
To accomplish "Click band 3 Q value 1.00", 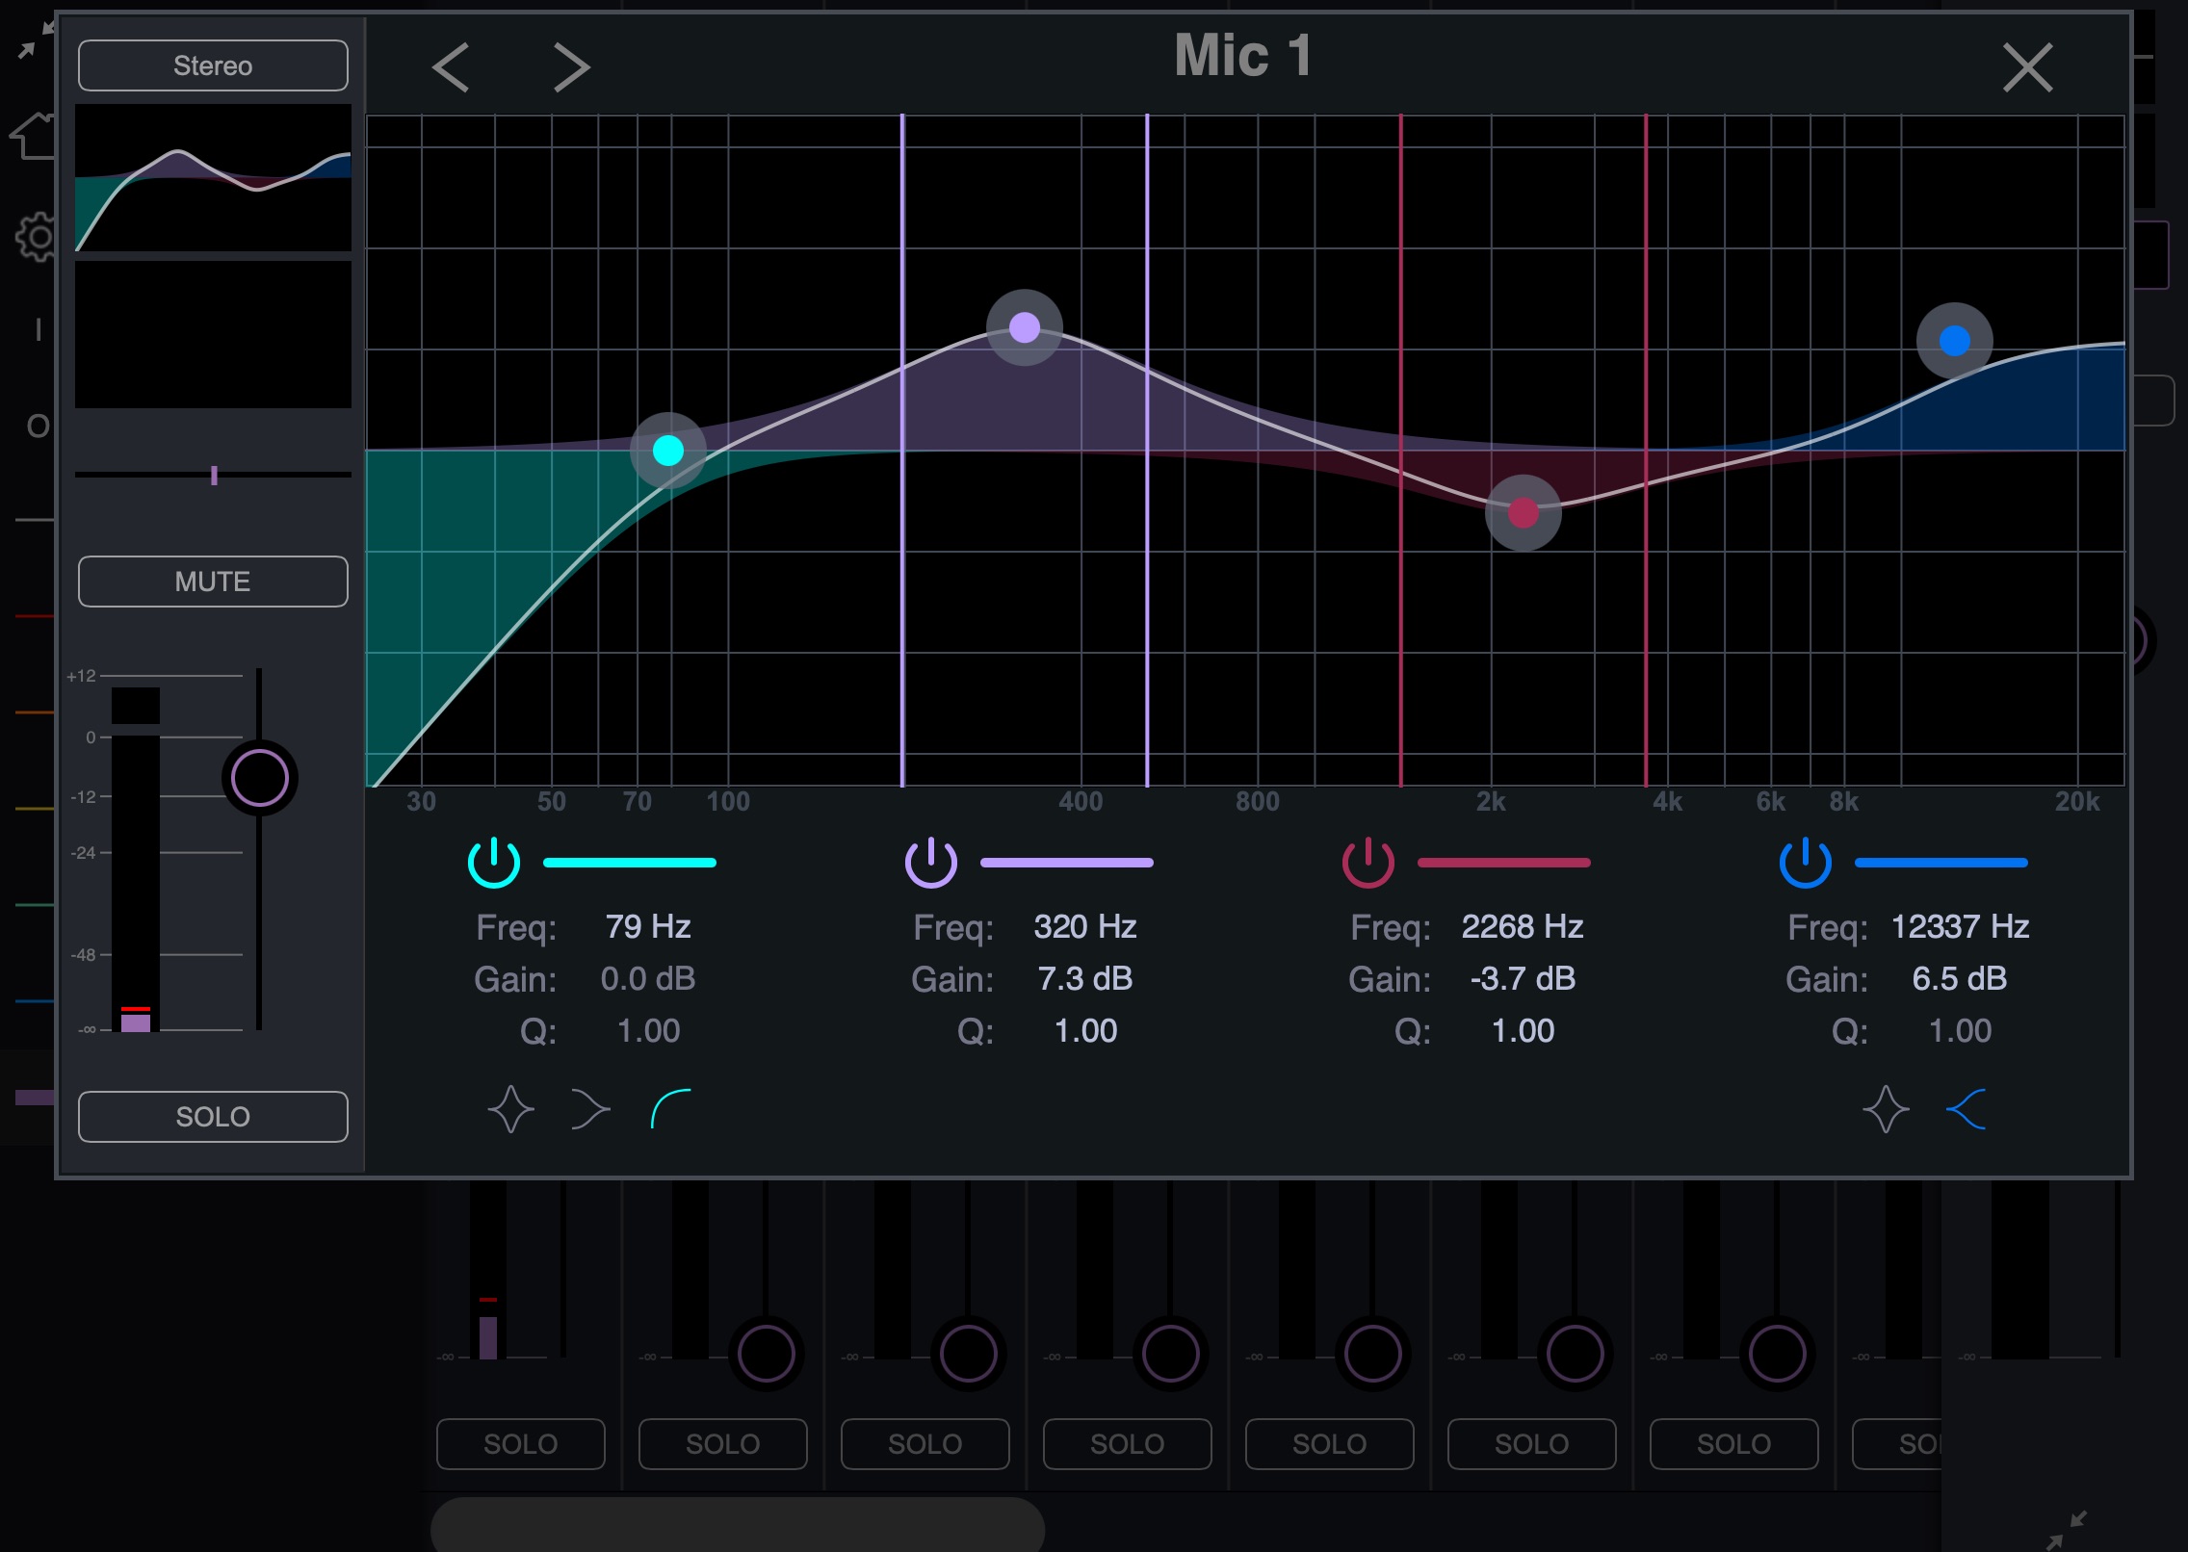I will [x=1523, y=1030].
